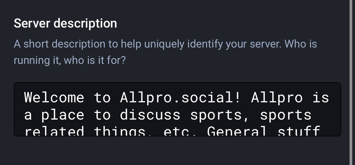Click the word "Allpro" before "is"
Screen dimensions: 355x165
277,97
